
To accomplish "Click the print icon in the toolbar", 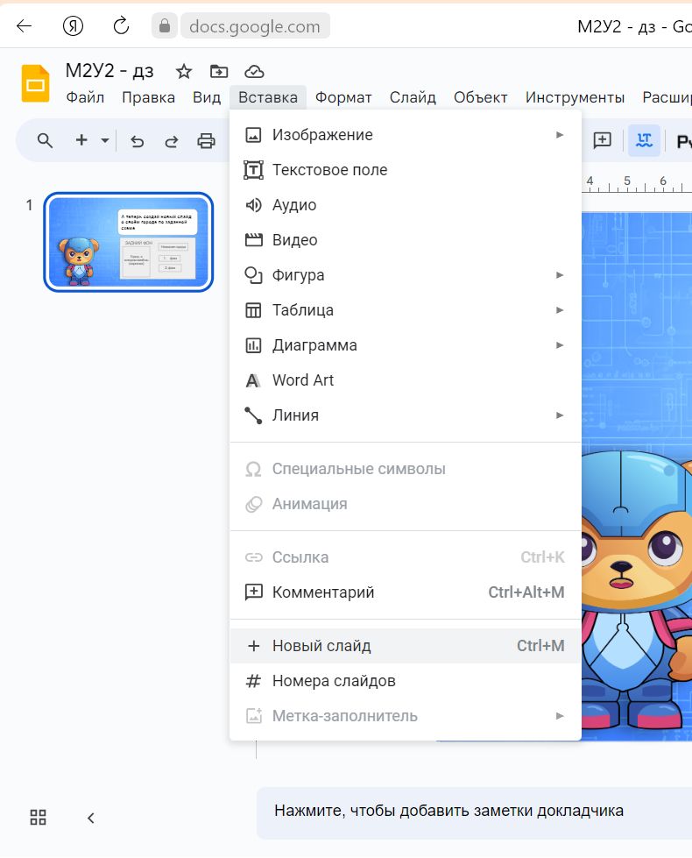I will pyautogui.click(x=206, y=141).
